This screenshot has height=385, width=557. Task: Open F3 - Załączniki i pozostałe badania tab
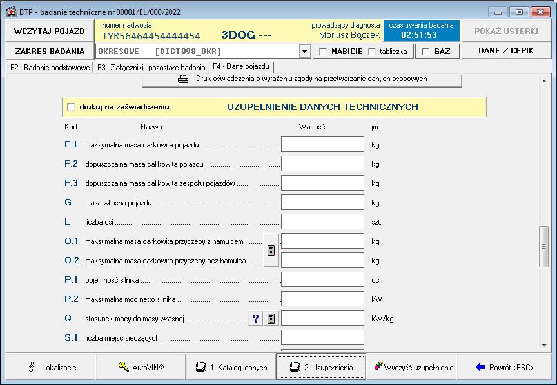[x=151, y=67]
